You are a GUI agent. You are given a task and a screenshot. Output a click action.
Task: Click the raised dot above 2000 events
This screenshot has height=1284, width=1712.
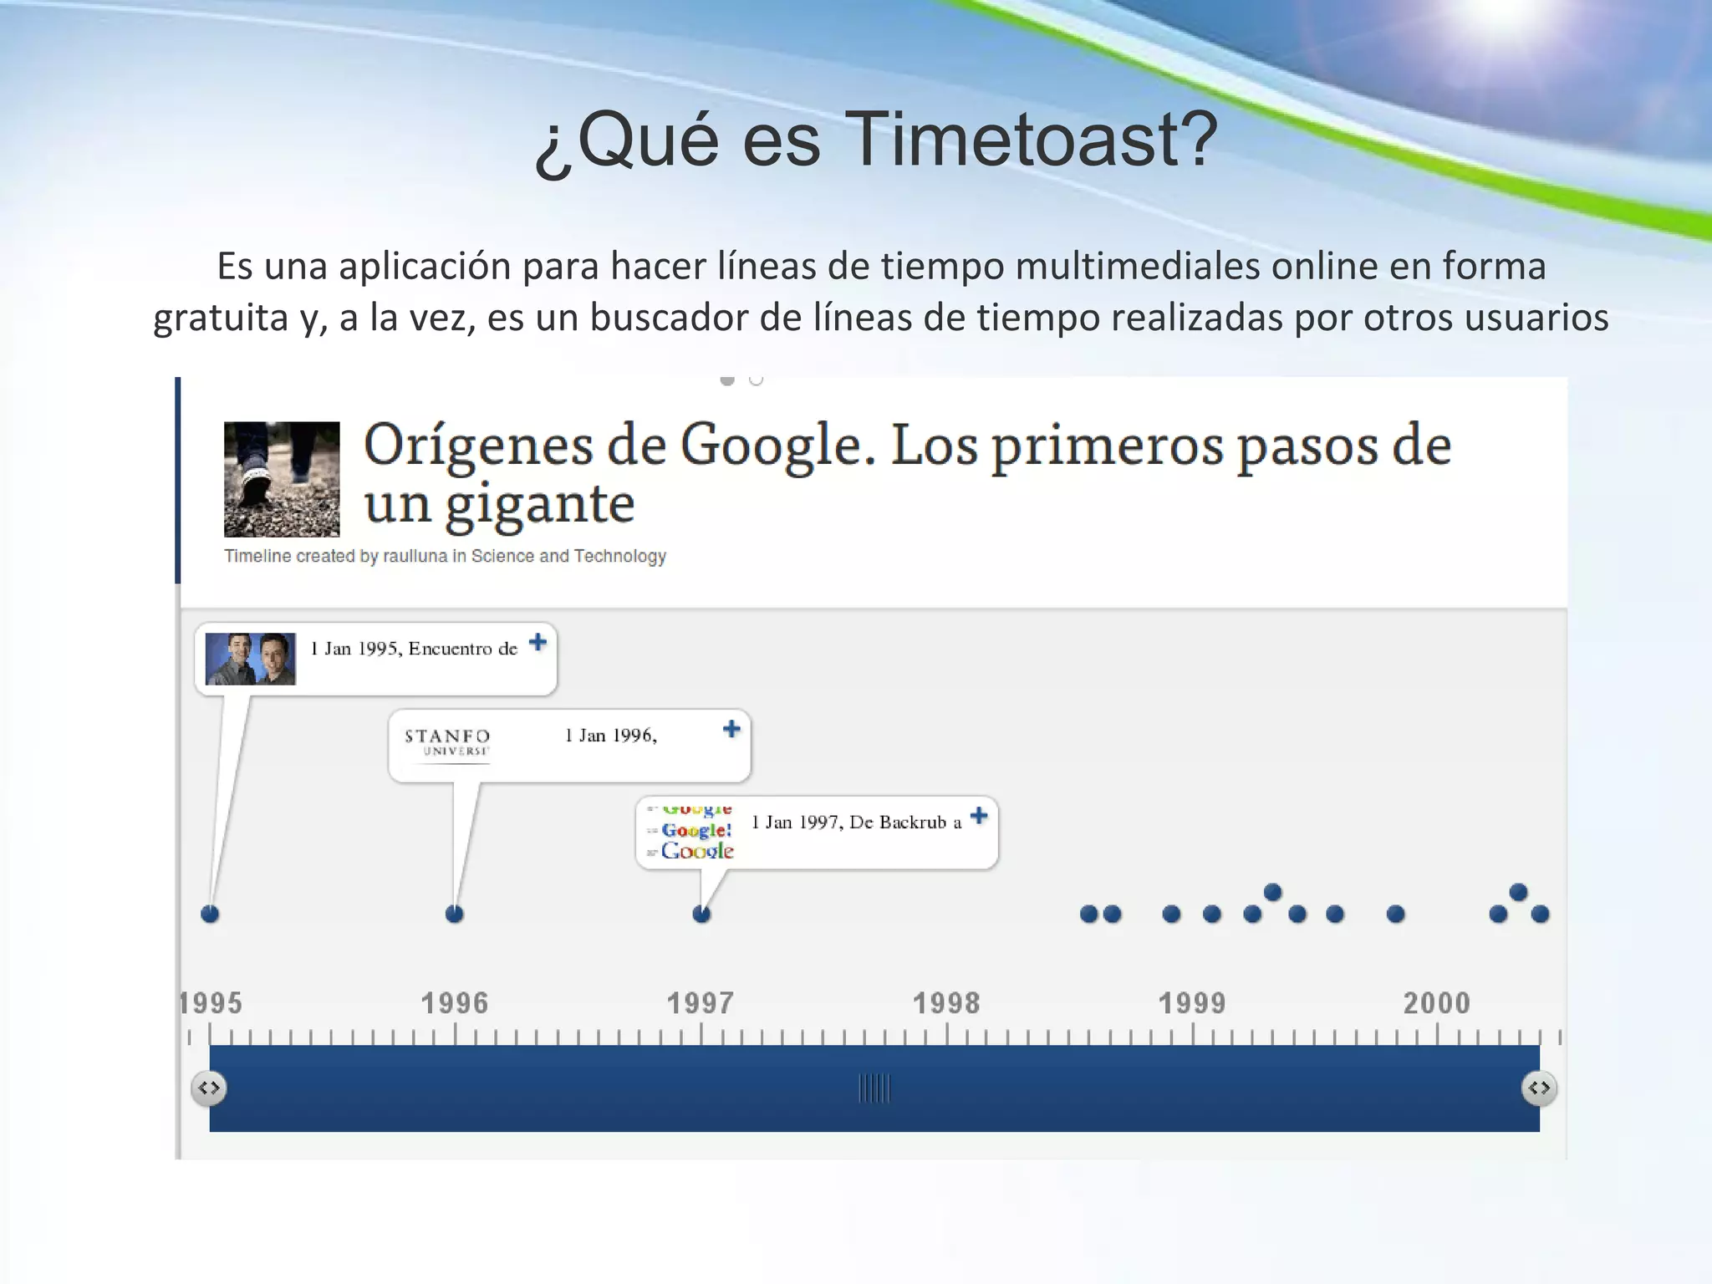point(1519,892)
